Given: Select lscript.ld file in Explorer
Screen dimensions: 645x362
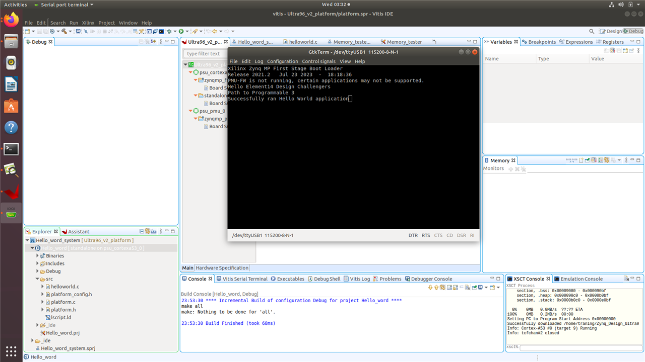Looking at the screenshot, I should click(58, 317).
